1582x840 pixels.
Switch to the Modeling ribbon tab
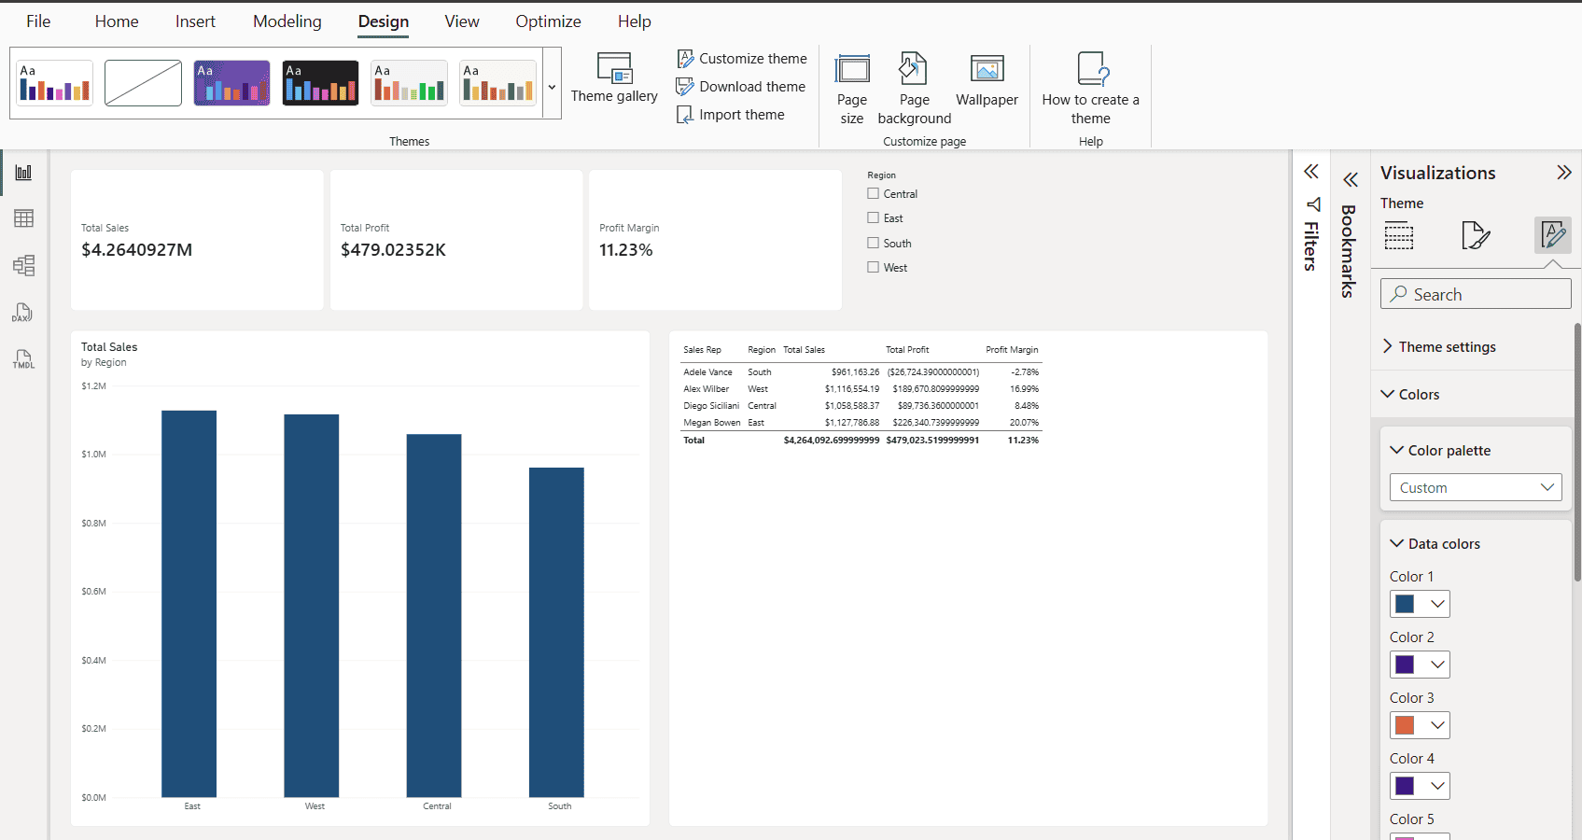[x=287, y=21]
